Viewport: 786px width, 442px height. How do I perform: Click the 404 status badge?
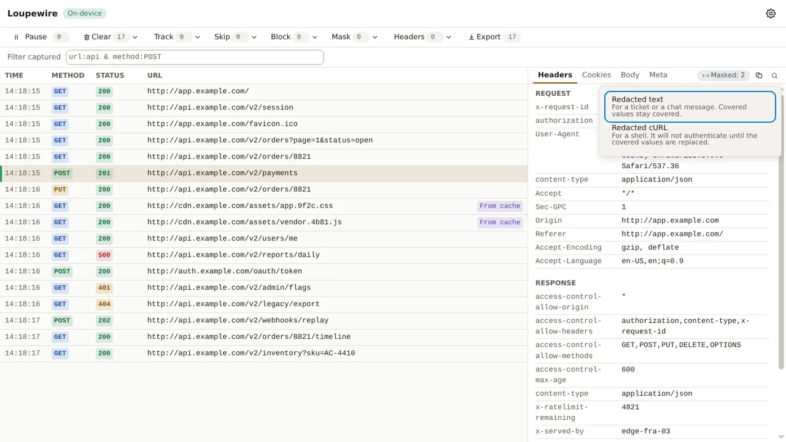[104, 304]
